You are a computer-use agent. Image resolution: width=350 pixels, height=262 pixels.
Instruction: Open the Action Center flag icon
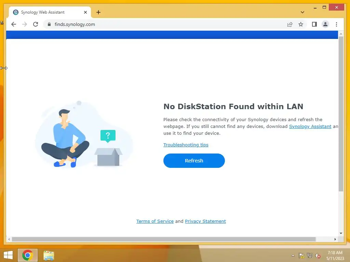click(x=301, y=256)
